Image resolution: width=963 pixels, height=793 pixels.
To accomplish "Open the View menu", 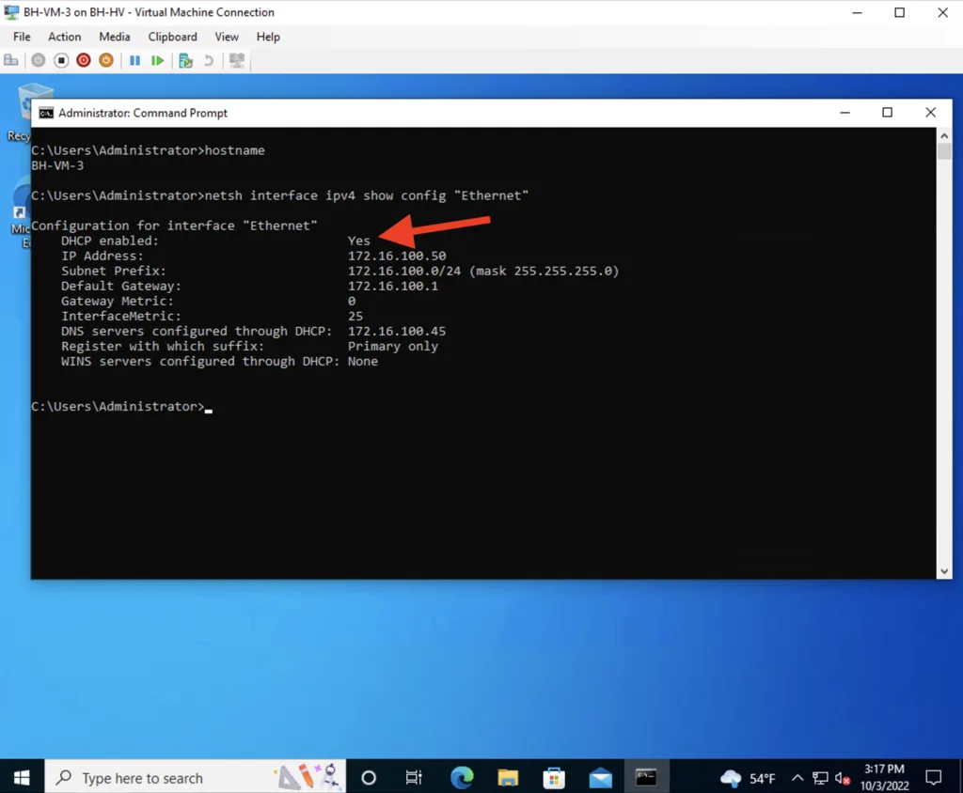I will click(x=227, y=37).
